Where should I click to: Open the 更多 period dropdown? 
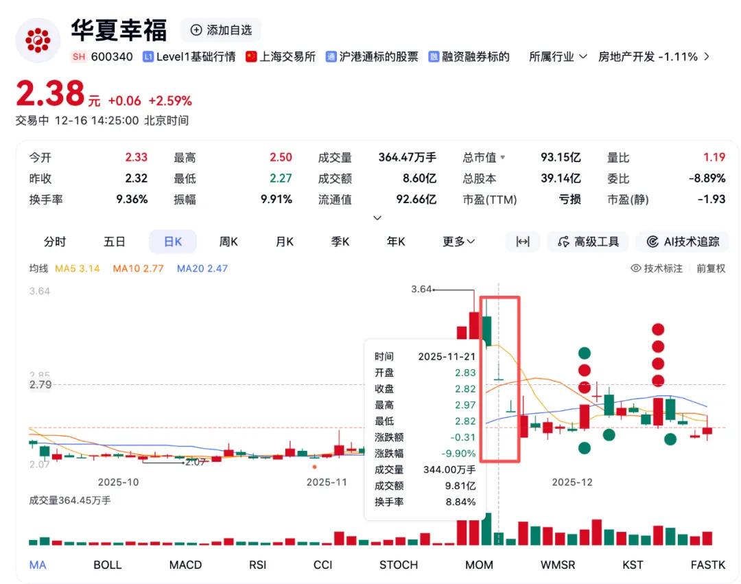(x=458, y=242)
